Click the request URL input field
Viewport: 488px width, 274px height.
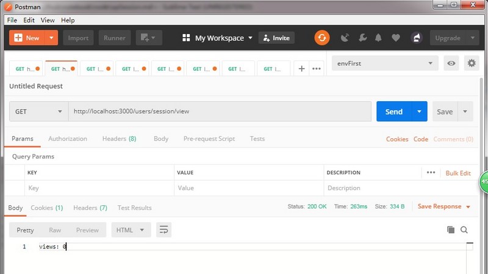220,111
